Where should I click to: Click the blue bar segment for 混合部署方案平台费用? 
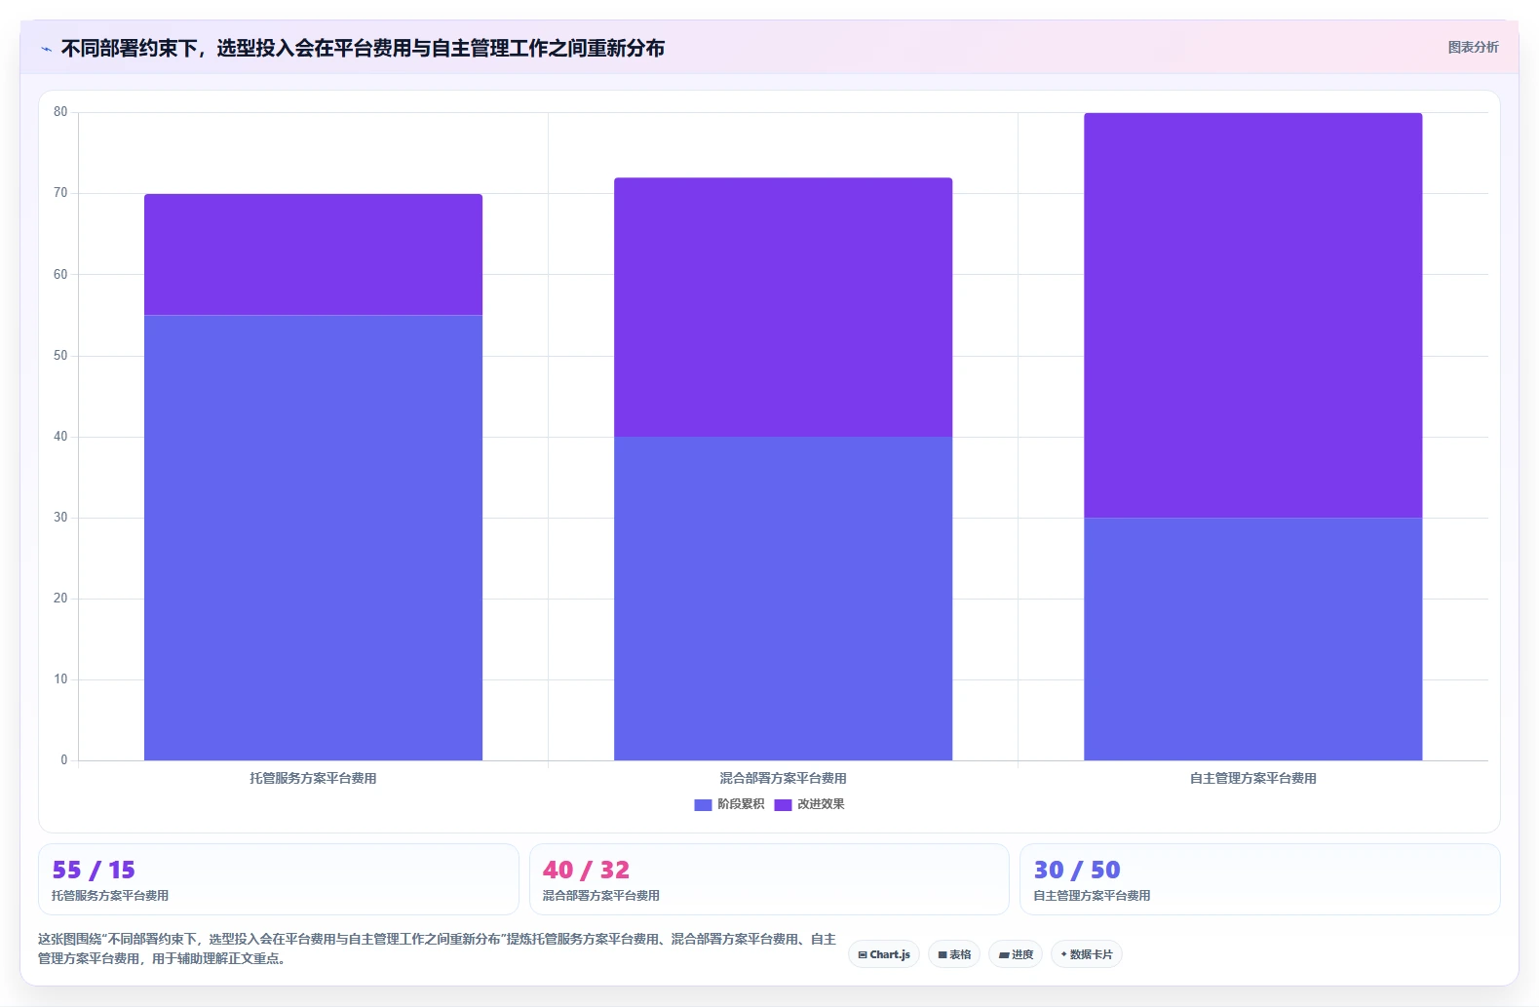click(x=783, y=599)
